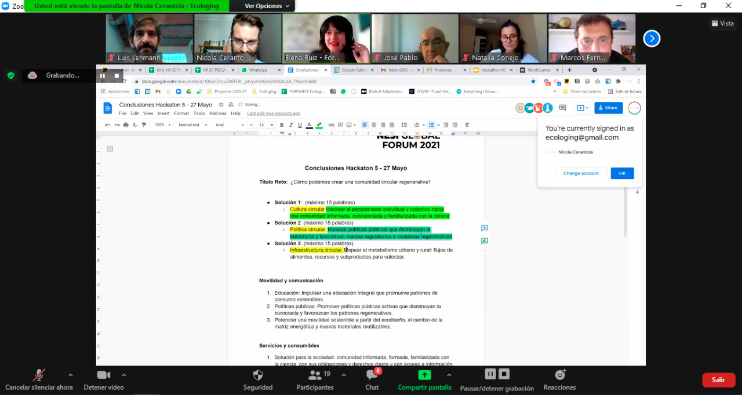
Task: Open the text color picker
Action: (310, 125)
